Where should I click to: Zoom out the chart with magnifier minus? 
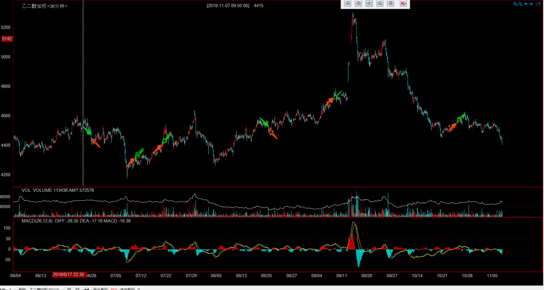click(521, 4)
